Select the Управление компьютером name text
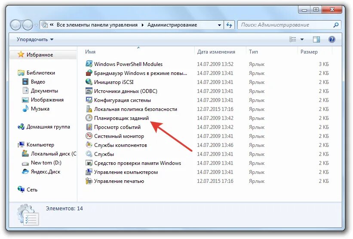This screenshot has height=239, width=353. [x=126, y=172]
